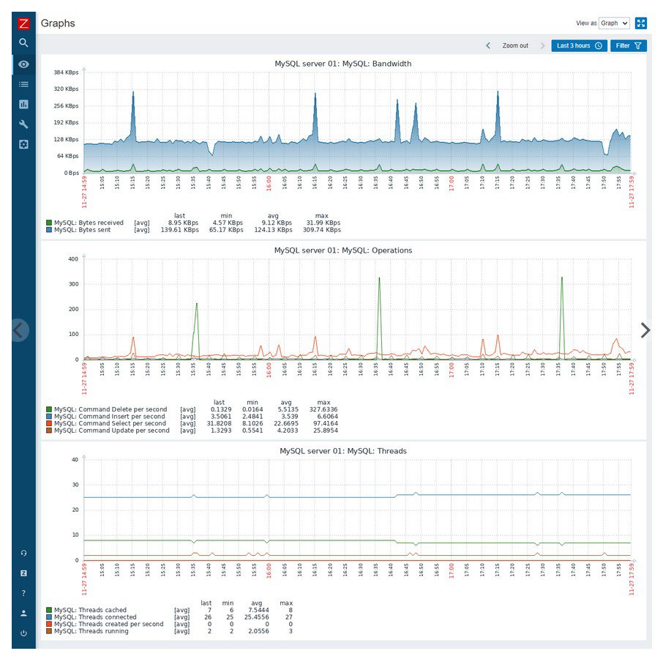
Task: Open the View as Graph dropdown
Action: 614,23
